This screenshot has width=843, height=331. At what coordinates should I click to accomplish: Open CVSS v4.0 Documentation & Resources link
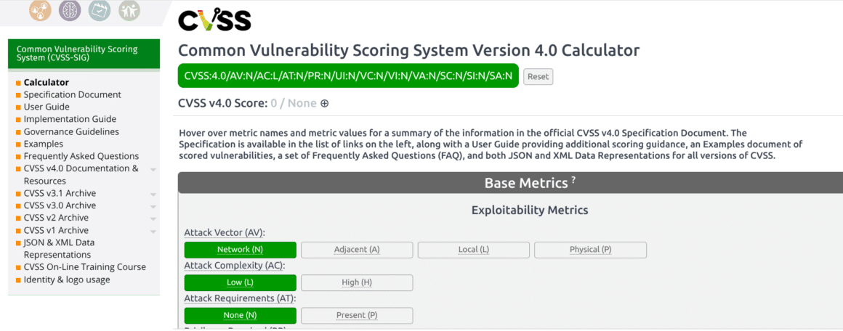pyautogui.click(x=81, y=175)
